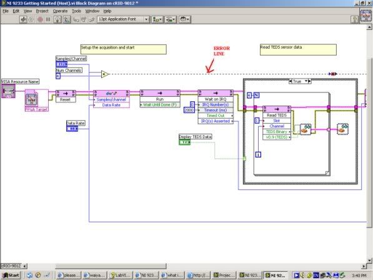Screen dimensions: 373x280
Task: Select the TEDS subVI inside the For Loop
Action: pyautogui.click(x=306, y=129)
